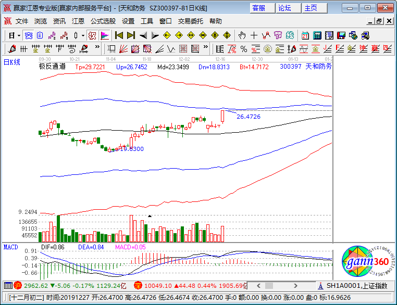Select the red grid square tool
This screenshot has width=397, height=305.
pyautogui.click(x=183, y=48)
